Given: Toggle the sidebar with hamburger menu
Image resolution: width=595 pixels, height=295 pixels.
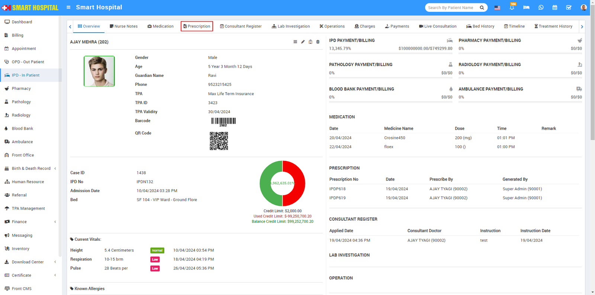Looking at the screenshot, I should coord(68,7).
